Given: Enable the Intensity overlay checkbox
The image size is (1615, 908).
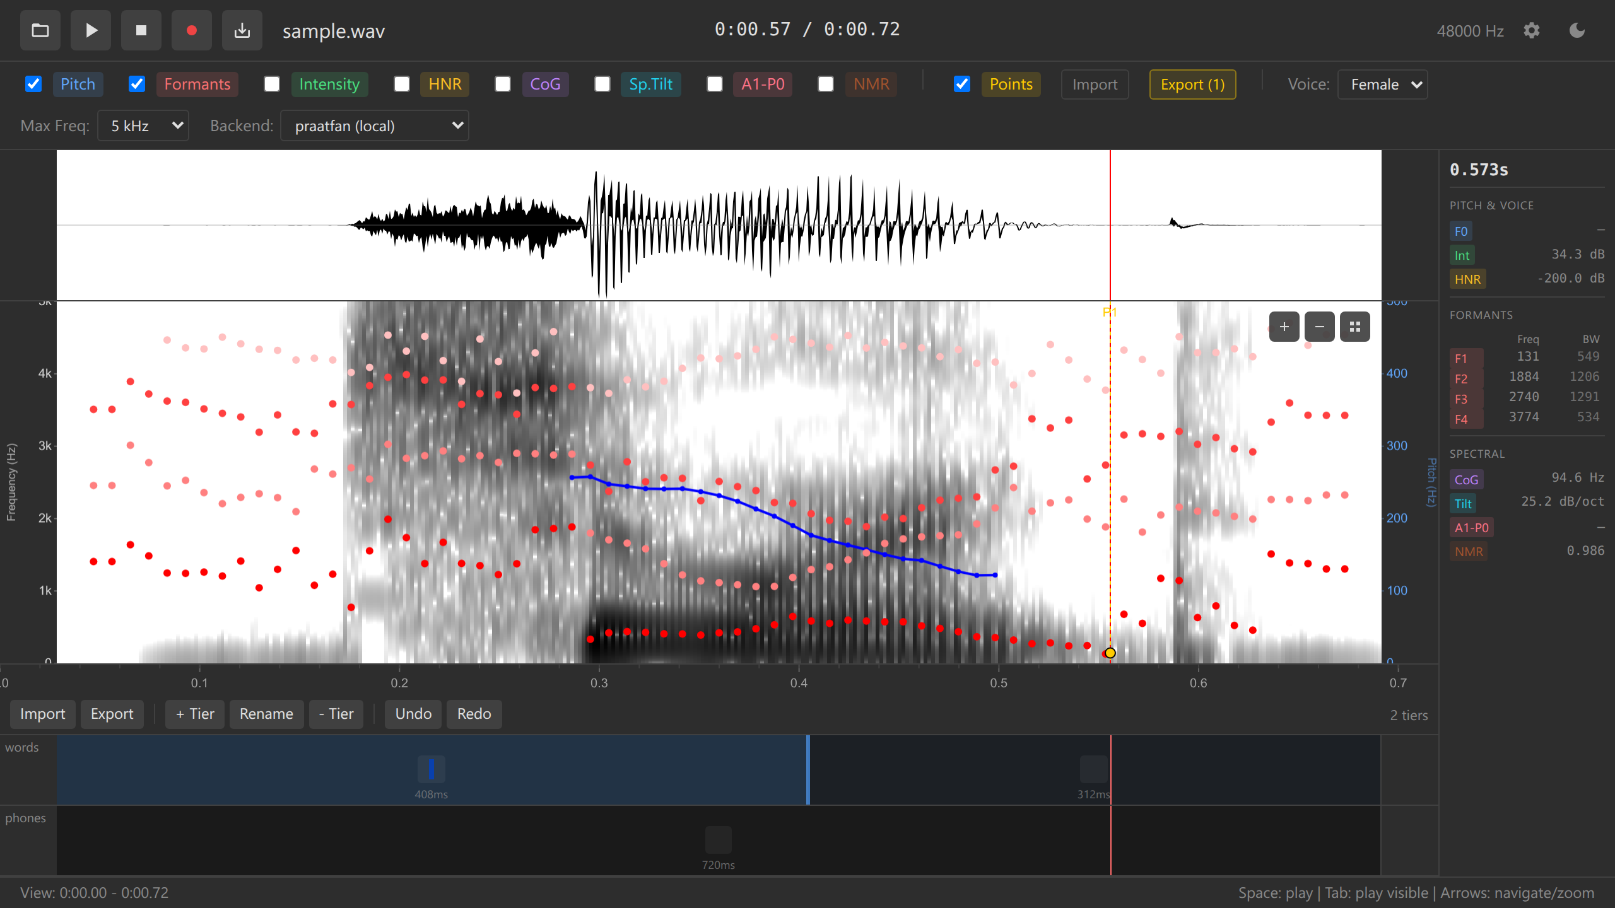Looking at the screenshot, I should (272, 84).
